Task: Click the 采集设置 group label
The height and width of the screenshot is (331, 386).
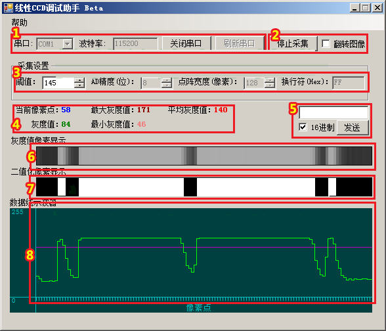Action: pos(33,66)
